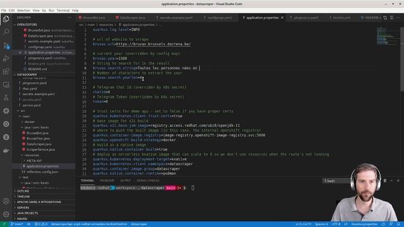Open the View menu
The width and height of the screenshot is (404, 227).
pyautogui.click(x=36, y=11)
